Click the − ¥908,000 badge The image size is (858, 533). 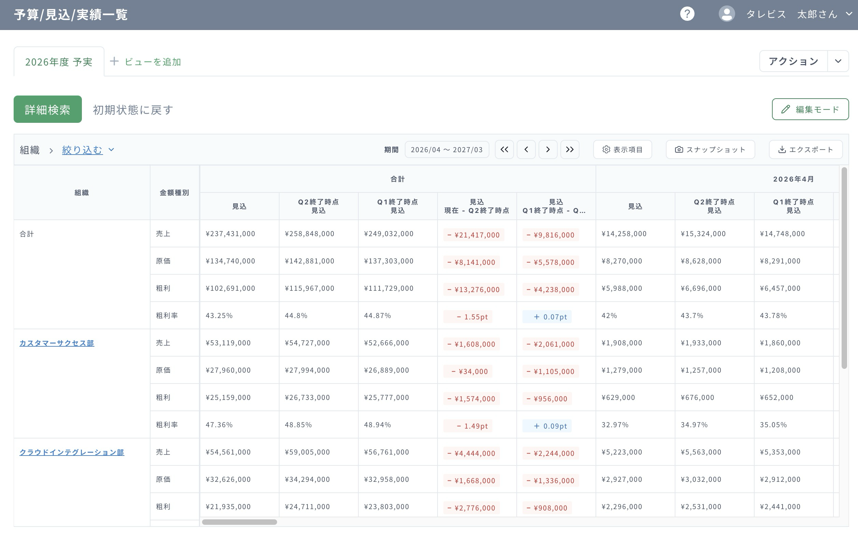[547, 508]
